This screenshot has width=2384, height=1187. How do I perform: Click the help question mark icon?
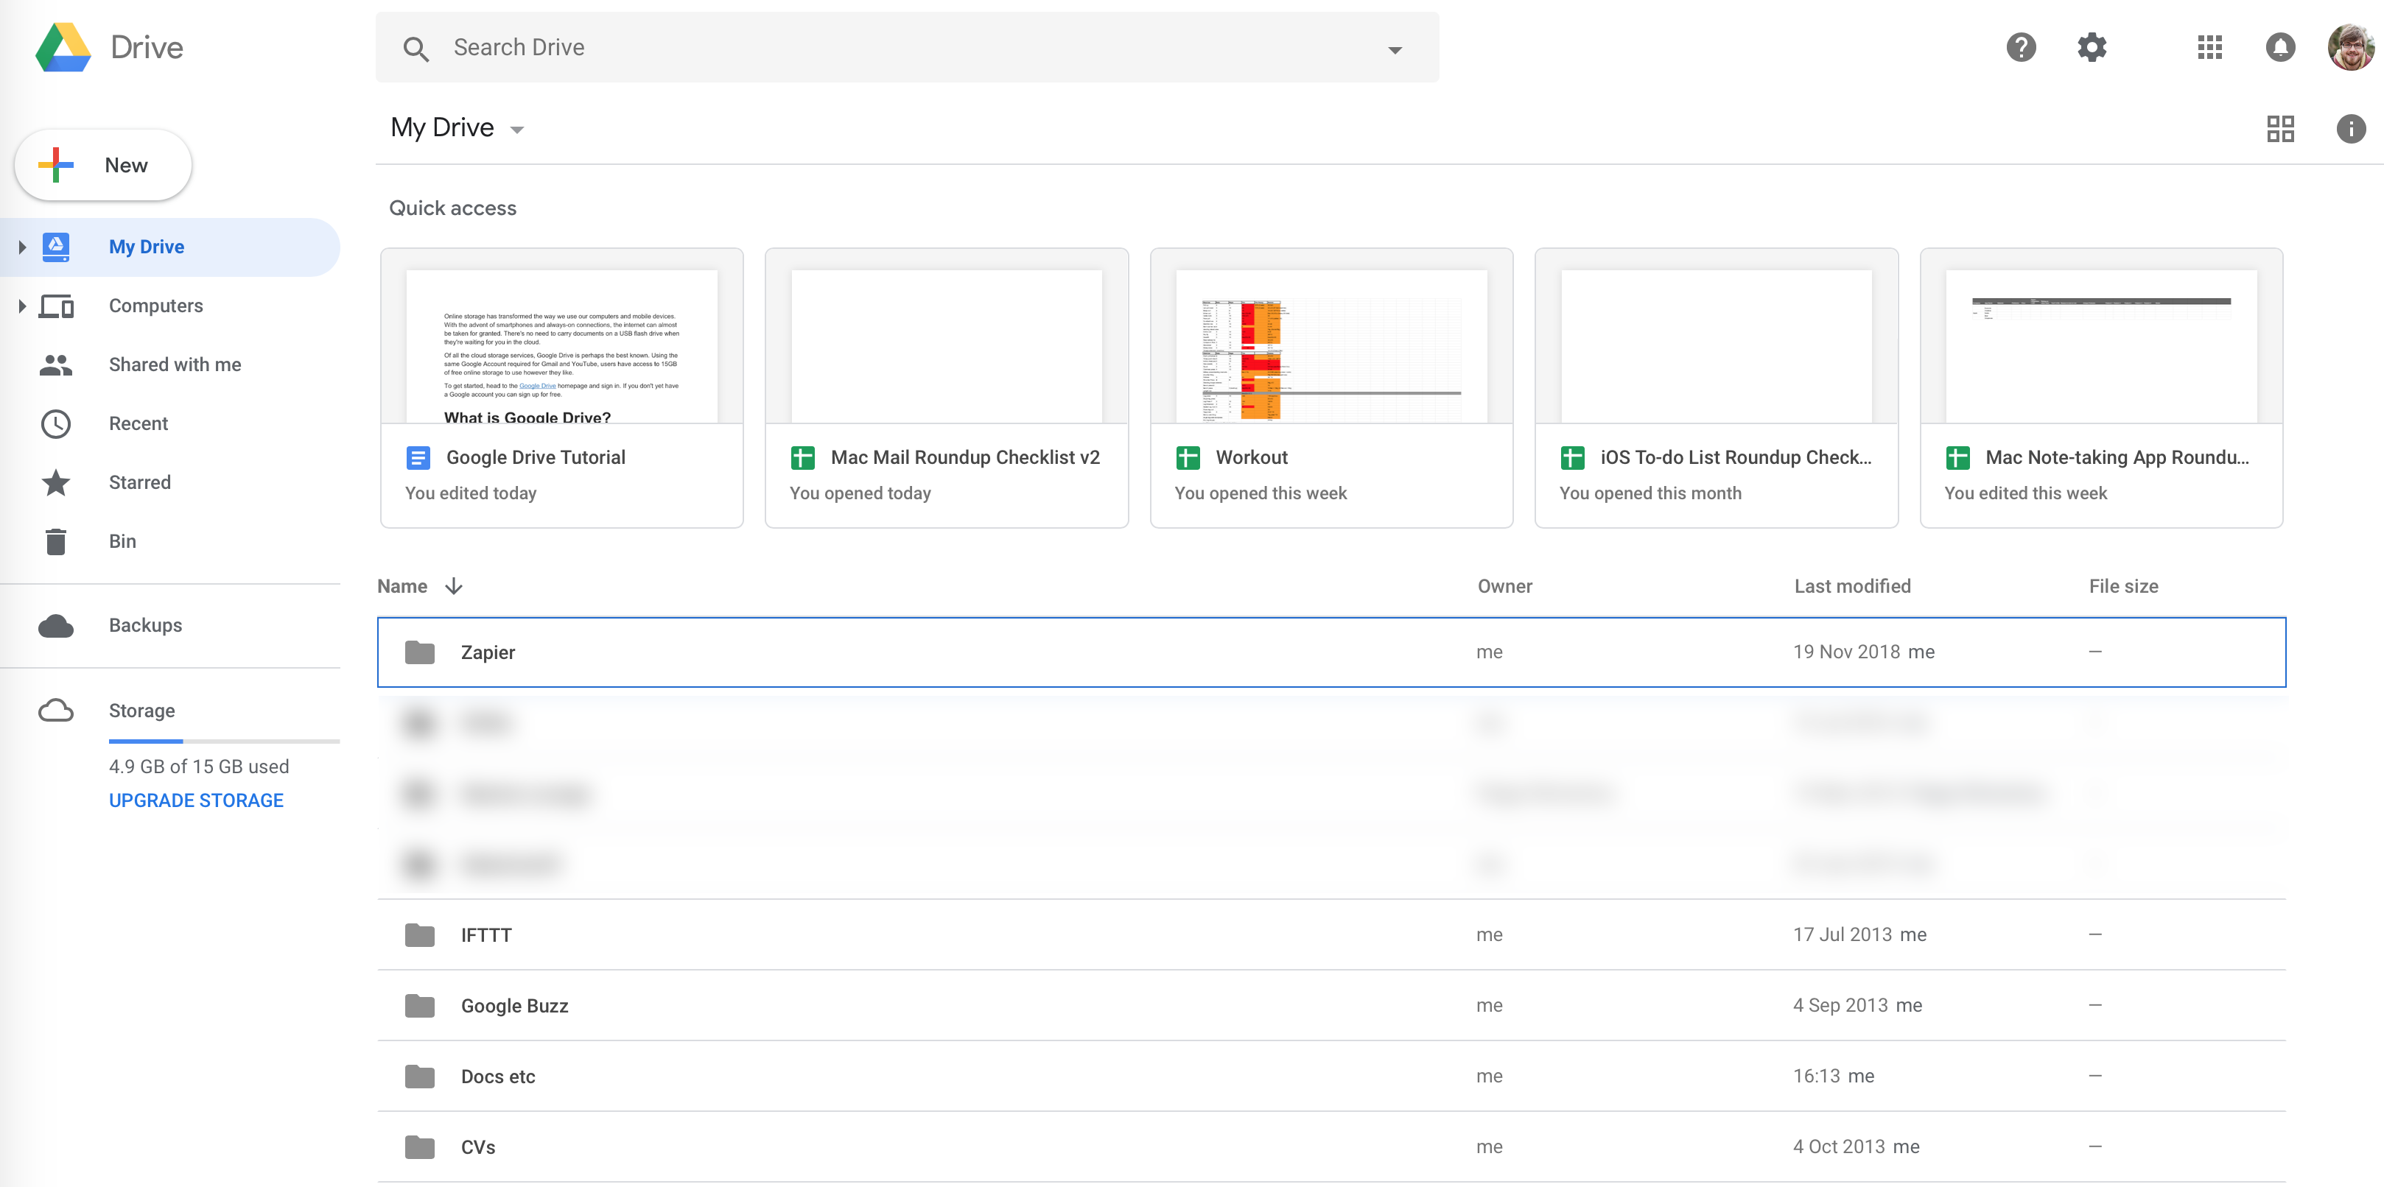[x=2021, y=47]
